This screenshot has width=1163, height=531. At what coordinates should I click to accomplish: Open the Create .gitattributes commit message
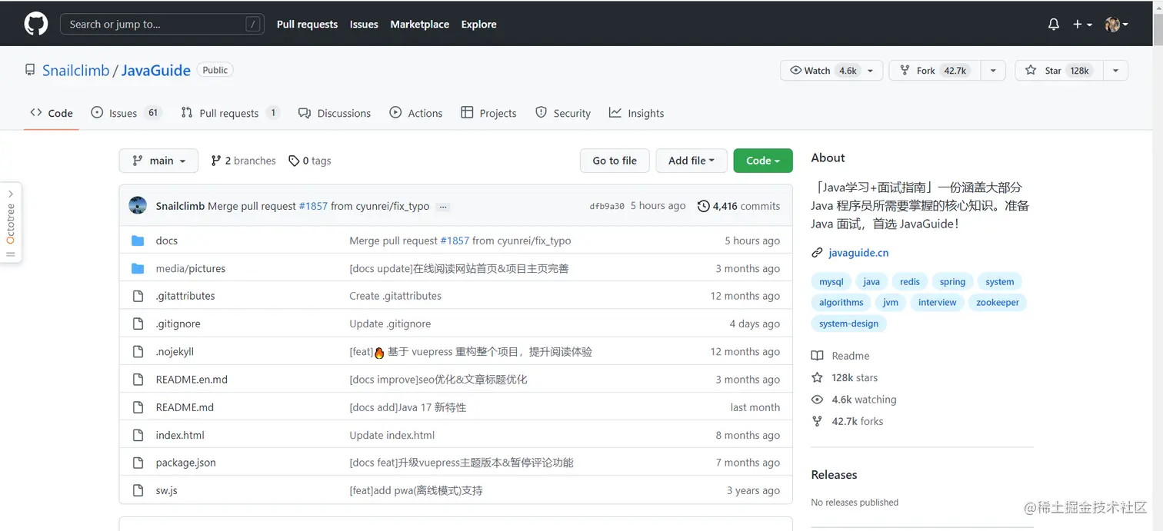(395, 296)
